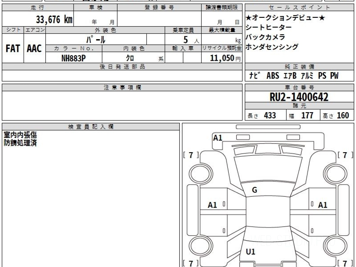Click the 注意事項欄 section header

pos(122,88)
